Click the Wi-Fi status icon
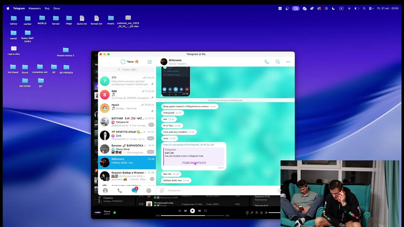 tap(349, 9)
